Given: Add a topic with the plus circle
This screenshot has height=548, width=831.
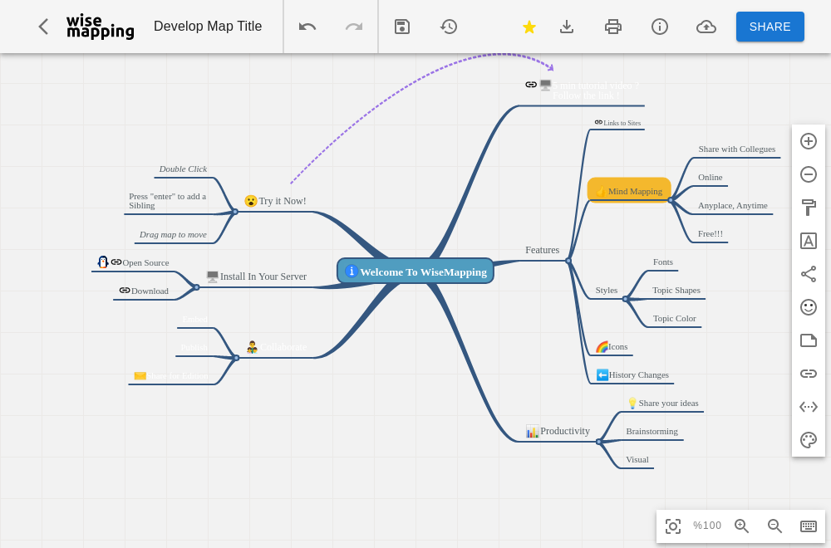Looking at the screenshot, I should (809, 141).
